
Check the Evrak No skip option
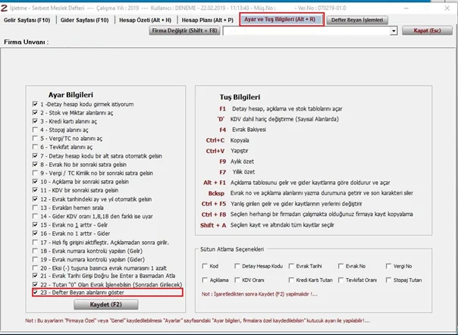[x=341, y=266]
